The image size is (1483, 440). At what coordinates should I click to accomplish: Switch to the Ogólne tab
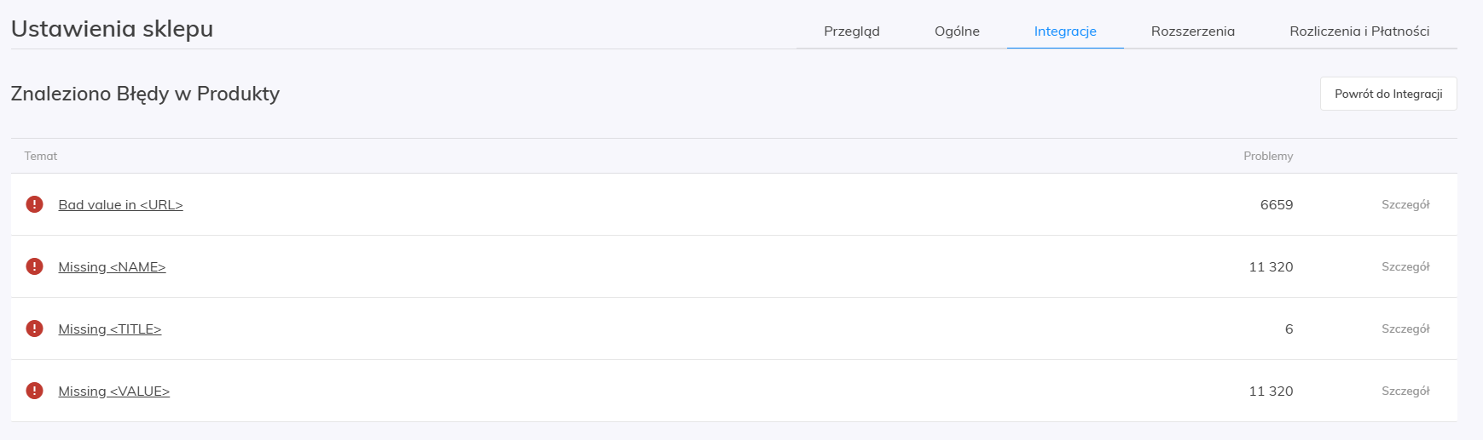[957, 31]
